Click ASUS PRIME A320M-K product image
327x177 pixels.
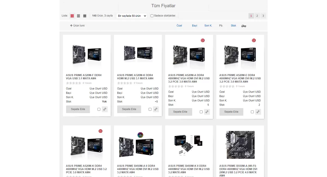[x=138, y=54]
